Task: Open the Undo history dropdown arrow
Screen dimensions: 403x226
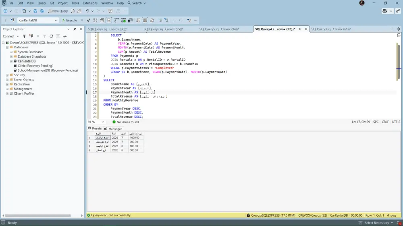Action: tap(93, 11)
